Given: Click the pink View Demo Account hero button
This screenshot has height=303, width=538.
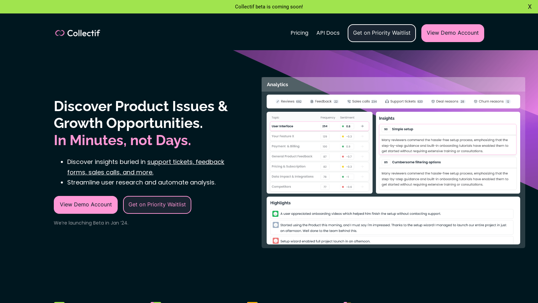Looking at the screenshot, I should tap(86, 205).
